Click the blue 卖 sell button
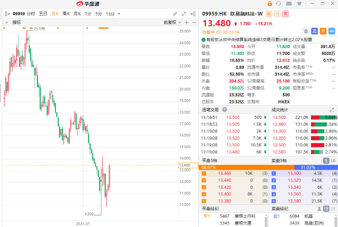Viewport: 338px width, 227px height. tap(315, 31)
